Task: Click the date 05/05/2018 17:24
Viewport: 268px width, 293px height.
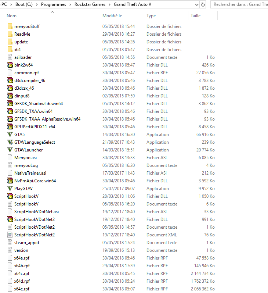Action: click(119, 243)
